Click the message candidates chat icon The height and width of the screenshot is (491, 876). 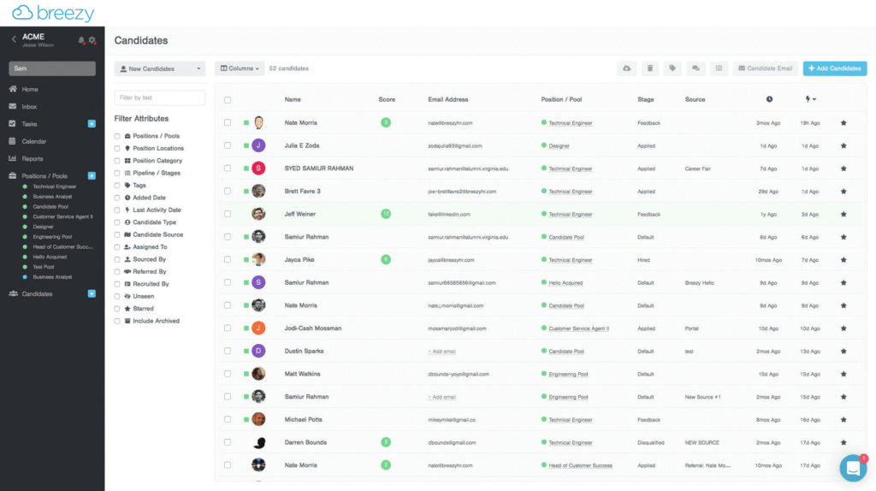695,68
